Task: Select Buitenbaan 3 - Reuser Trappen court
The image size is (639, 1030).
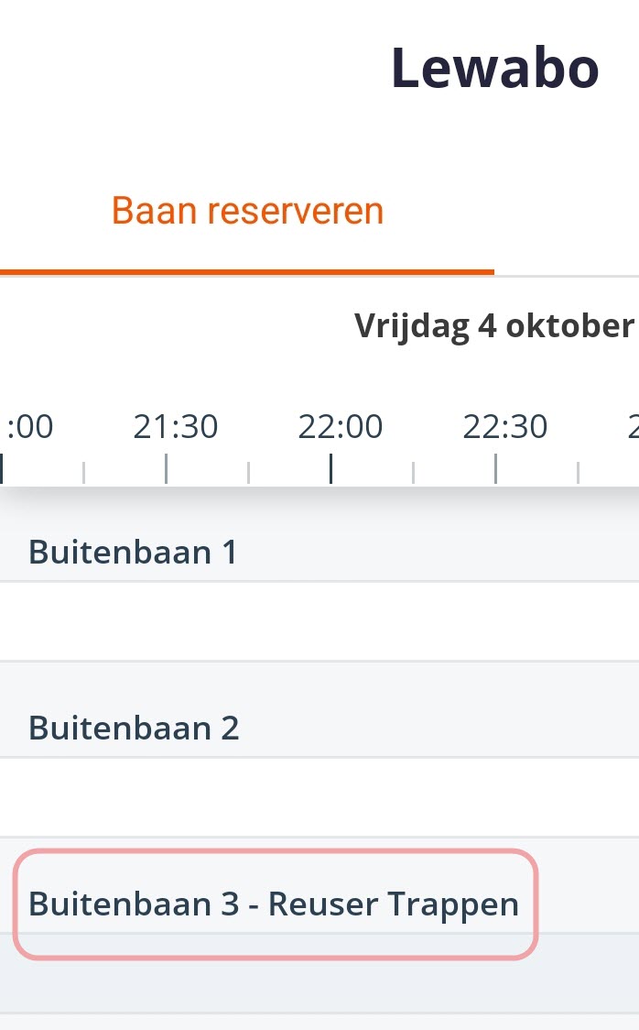Action: pos(274,904)
